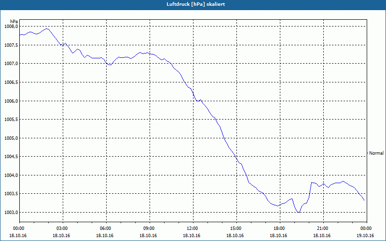Screen dimensions: 386x241
Task: Click the 1005,0 y-axis value
Action: tap(11, 138)
